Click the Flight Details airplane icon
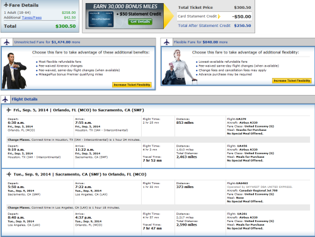315x237 pixels. pos(5,99)
